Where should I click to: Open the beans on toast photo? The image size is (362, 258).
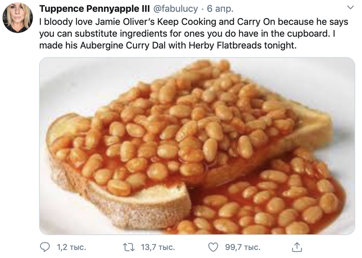click(x=197, y=145)
